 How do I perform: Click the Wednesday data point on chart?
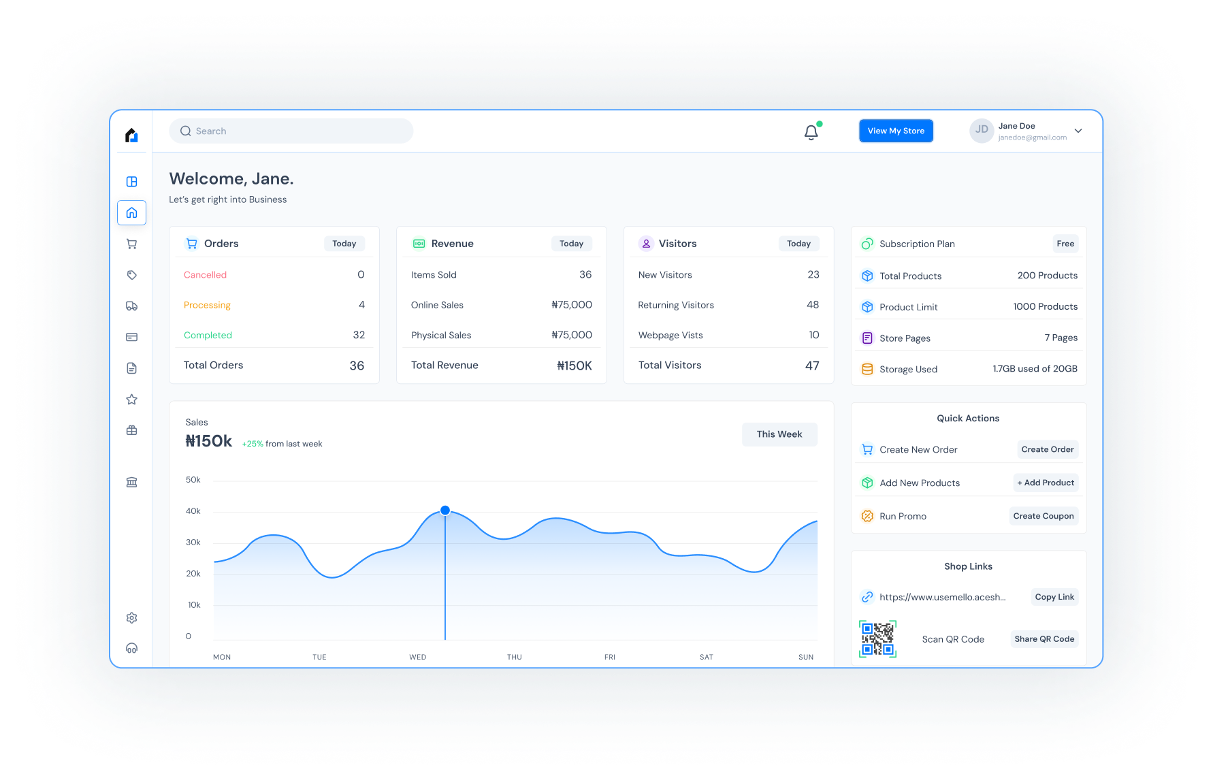coord(445,510)
